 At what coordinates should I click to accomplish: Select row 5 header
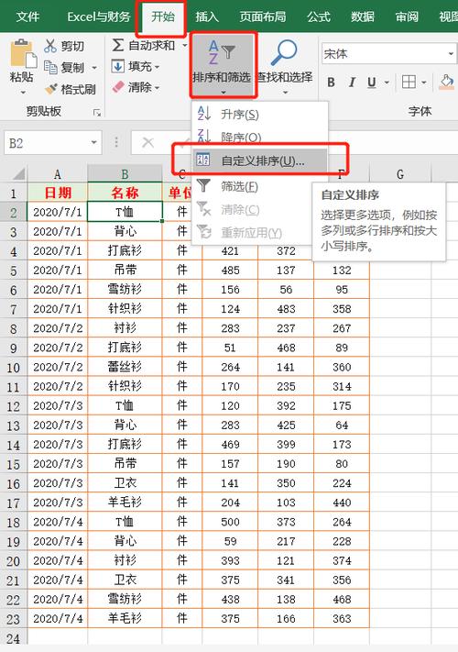(14, 271)
